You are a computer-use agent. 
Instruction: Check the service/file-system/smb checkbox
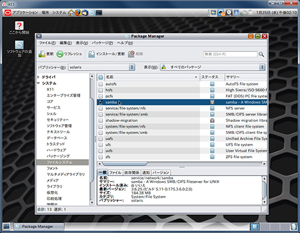coord(101,115)
